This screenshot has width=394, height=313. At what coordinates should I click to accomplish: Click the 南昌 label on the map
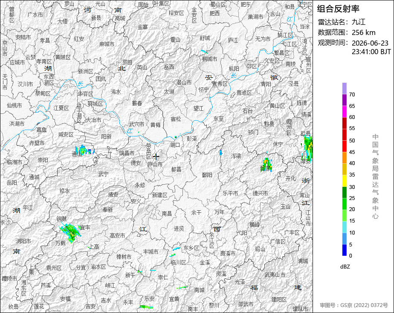click(167, 214)
